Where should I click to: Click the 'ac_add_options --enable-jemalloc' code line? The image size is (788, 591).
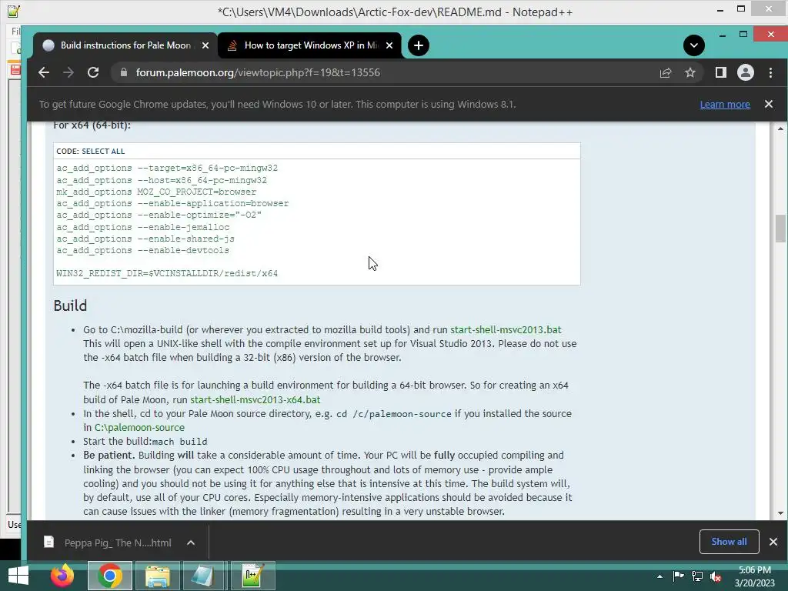142,227
